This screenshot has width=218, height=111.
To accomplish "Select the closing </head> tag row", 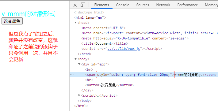I will click(x=85, y=54).
